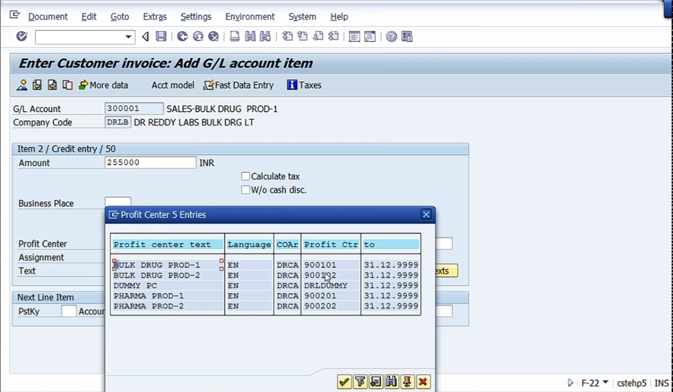This screenshot has height=392, width=673.
Task: Click profit center value 900201
Action: pos(320,296)
